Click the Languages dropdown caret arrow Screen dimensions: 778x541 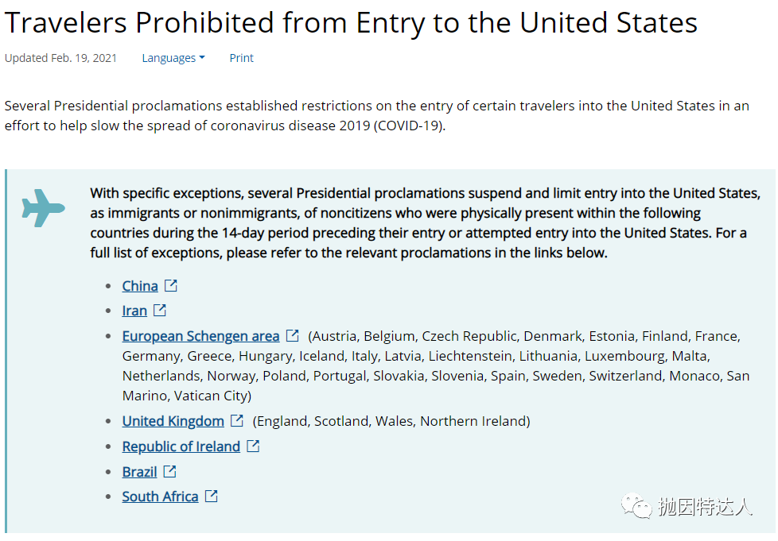click(202, 58)
